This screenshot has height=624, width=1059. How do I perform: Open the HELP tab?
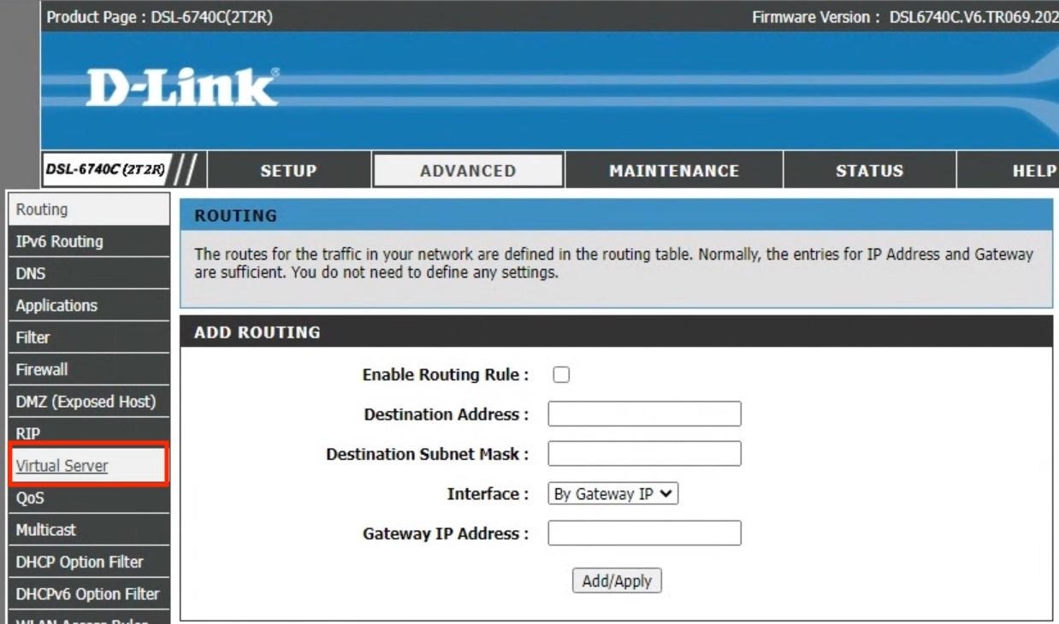[x=1033, y=171]
